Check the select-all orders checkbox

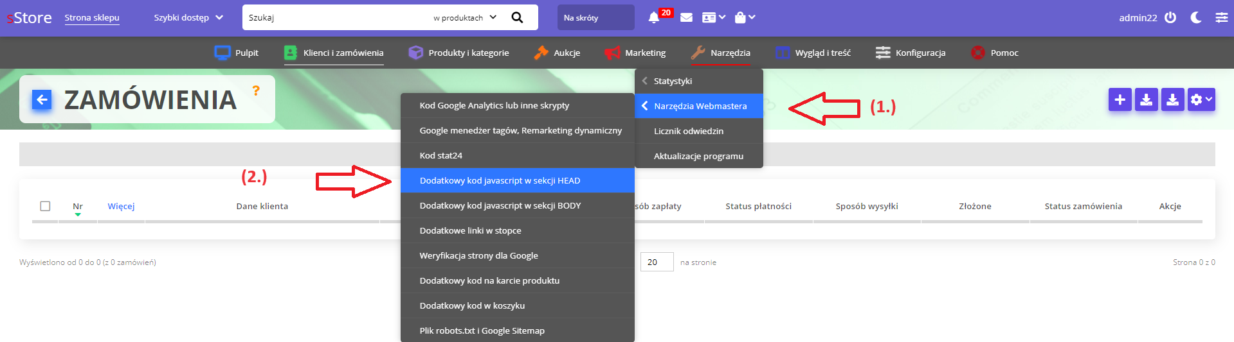(45, 206)
